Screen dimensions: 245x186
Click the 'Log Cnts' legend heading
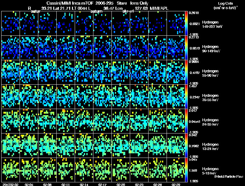click(225, 3)
